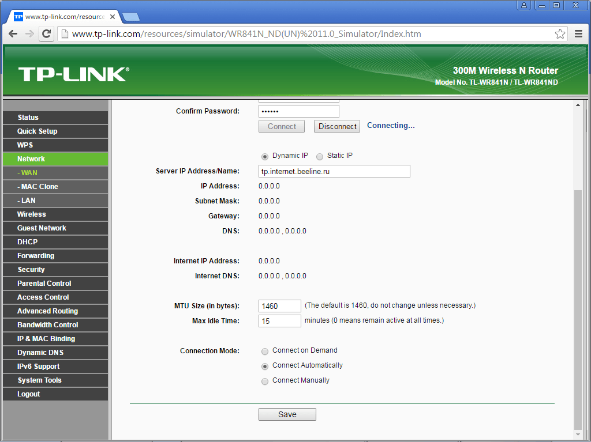Select the Static IP radio button
The image size is (591, 442).
pos(320,156)
